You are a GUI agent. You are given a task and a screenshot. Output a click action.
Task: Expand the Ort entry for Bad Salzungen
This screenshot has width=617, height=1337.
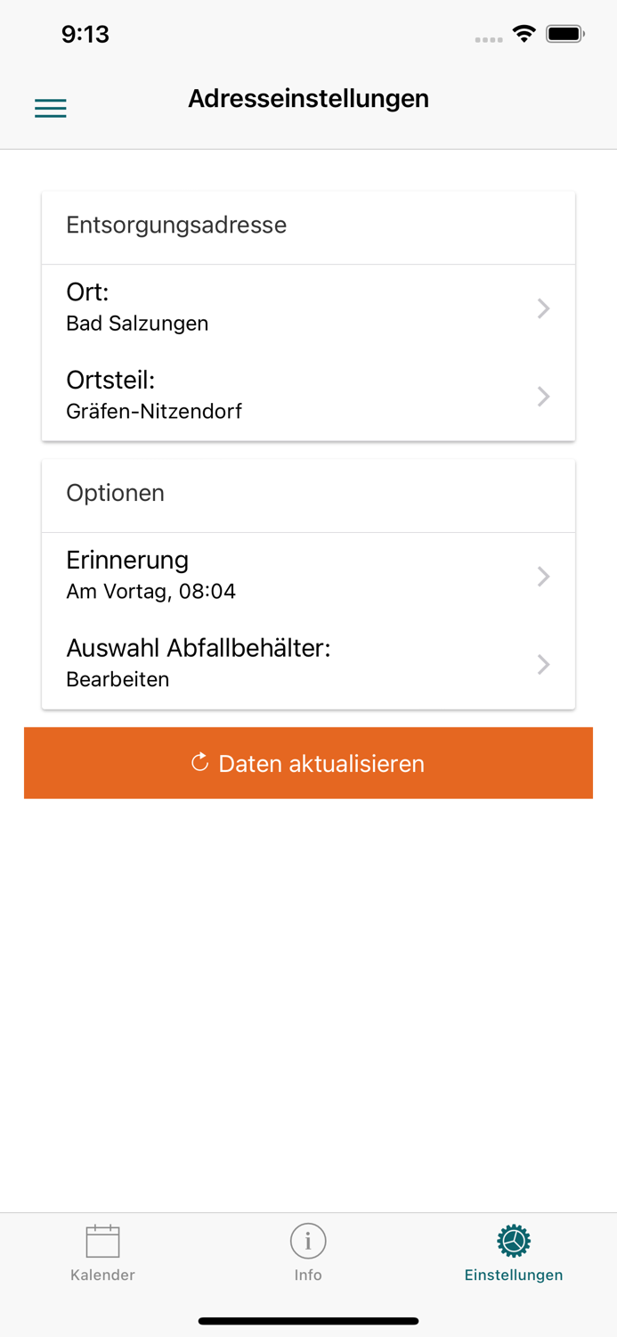point(543,308)
